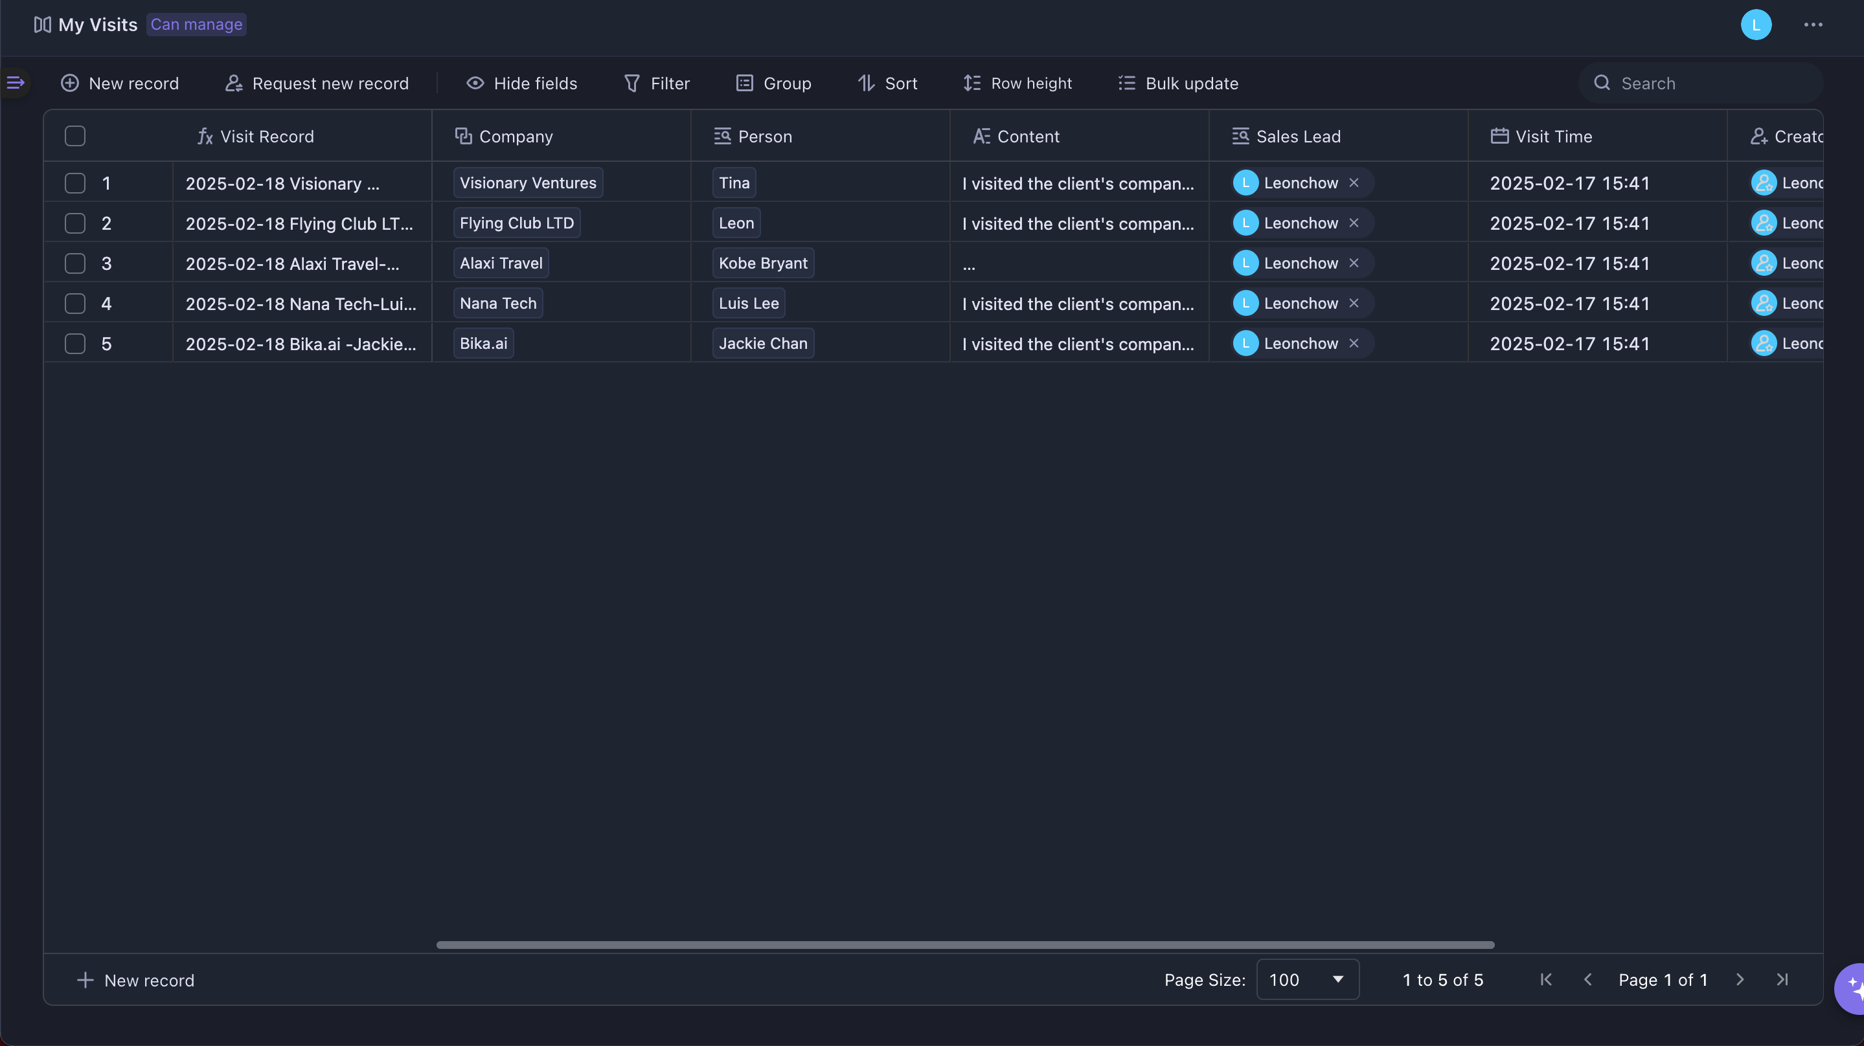
Task: Open the three-dots more menu
Action: click(x=1813, y=25)
